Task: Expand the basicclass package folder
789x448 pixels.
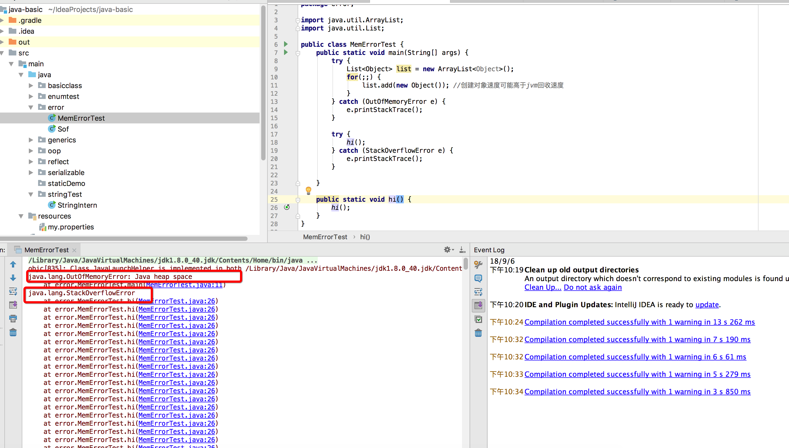Action: pyautogui.click(x=31, y=86)
